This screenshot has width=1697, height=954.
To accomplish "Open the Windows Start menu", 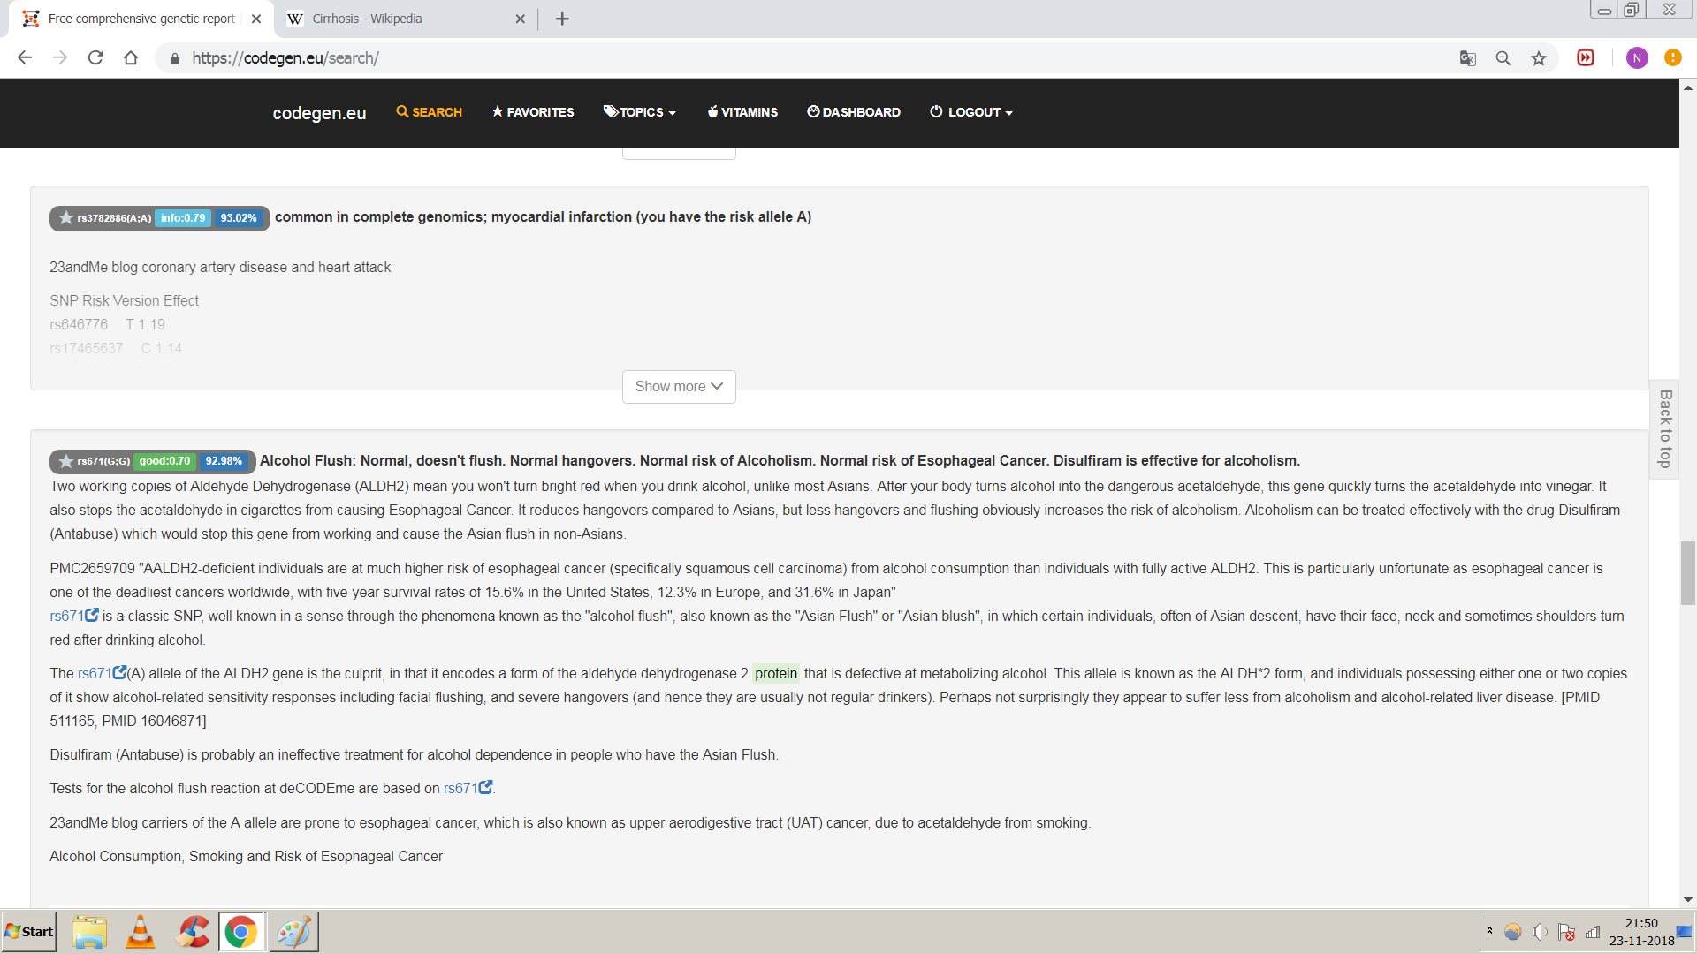I will (28, 932).
